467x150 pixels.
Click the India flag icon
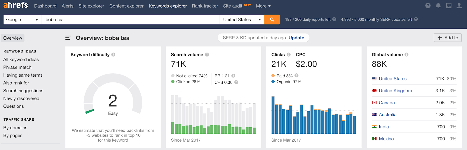click(x=374, y=127)
